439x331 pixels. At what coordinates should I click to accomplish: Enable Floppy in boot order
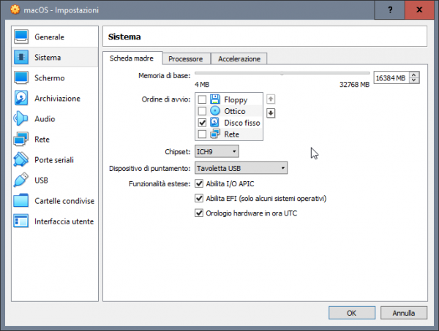[x=202, y=99]
